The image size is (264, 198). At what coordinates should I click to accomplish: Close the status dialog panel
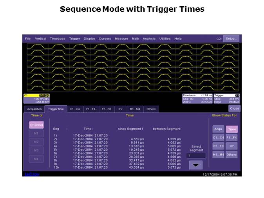(234, 108)
